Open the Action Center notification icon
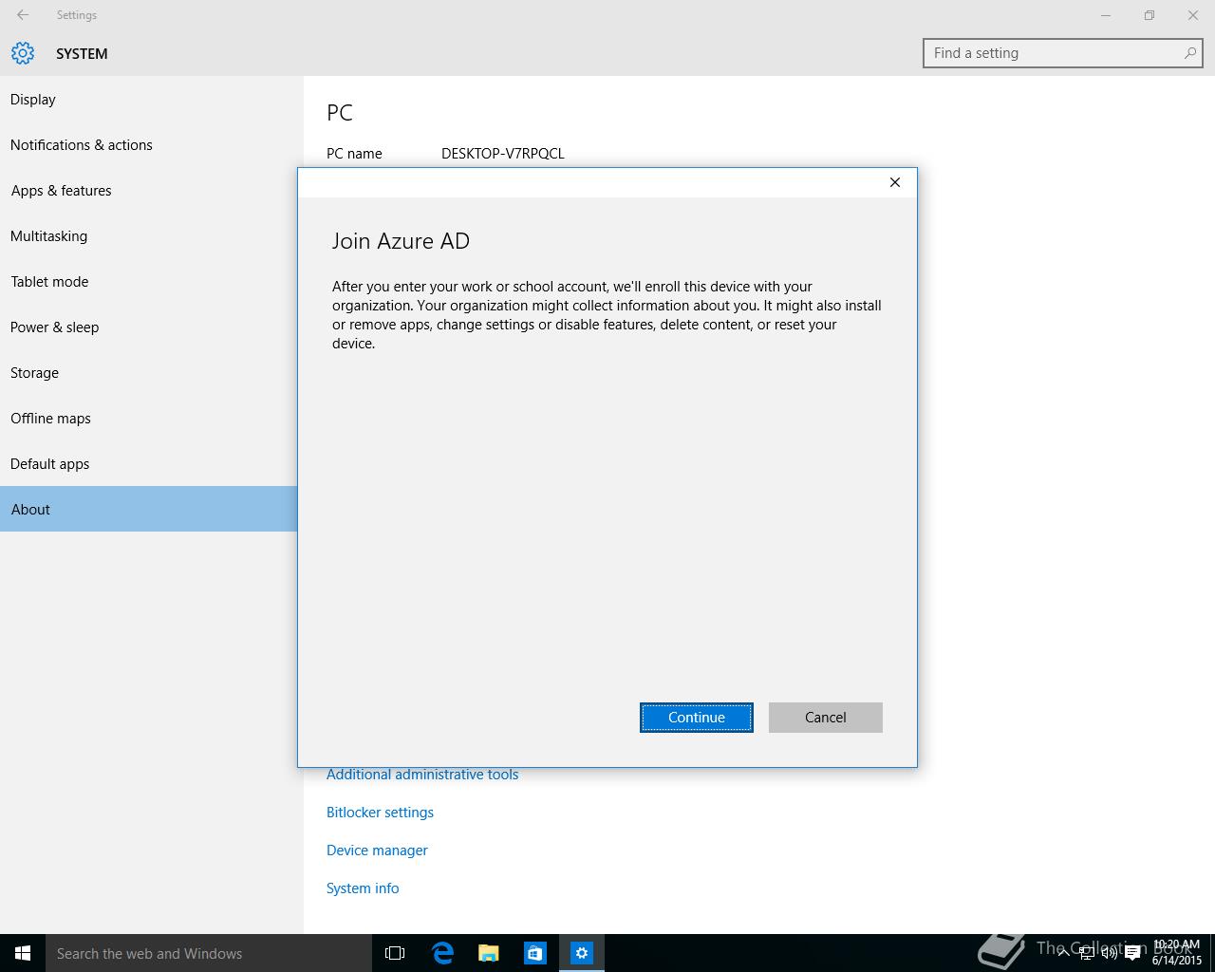This screenshot has width=1215, height=972. (1132, 953)
